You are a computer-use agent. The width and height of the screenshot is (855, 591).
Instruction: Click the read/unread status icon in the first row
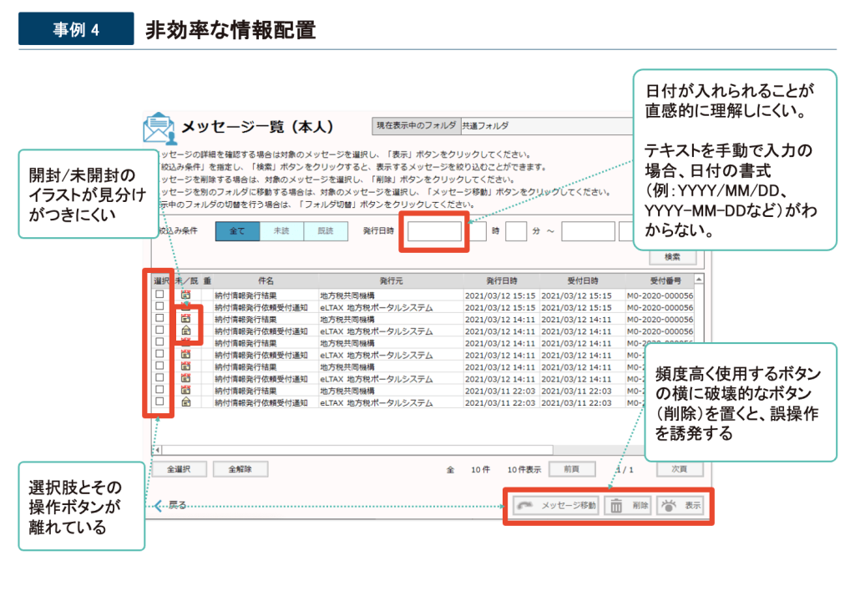point(186,295)
